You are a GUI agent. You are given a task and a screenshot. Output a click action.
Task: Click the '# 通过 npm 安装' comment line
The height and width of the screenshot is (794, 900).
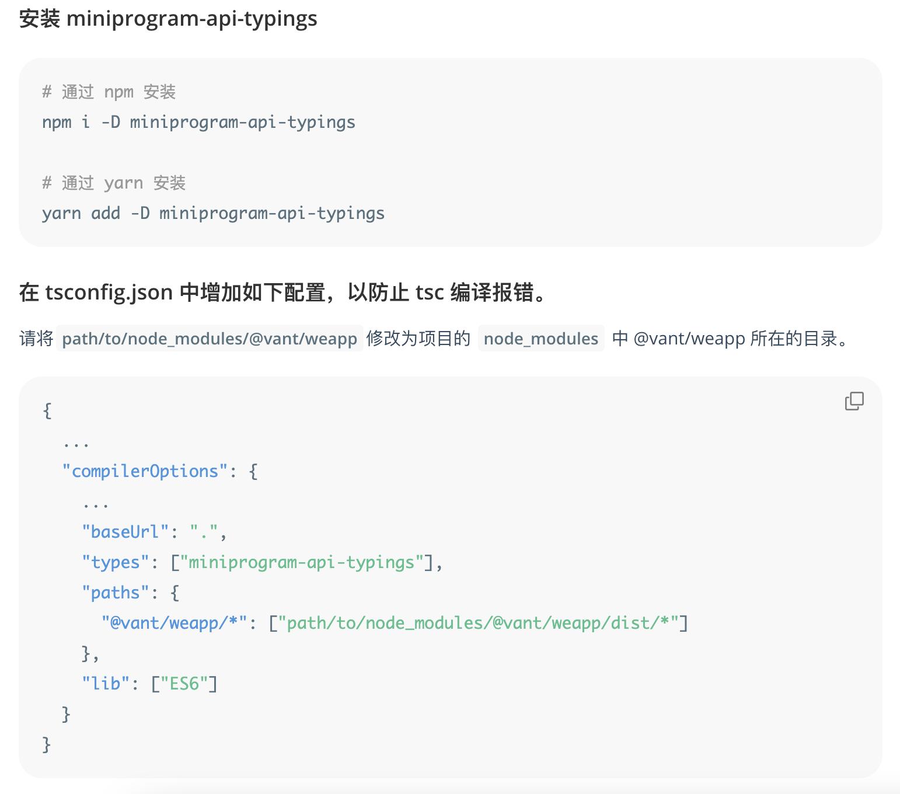pyautogui.click(x=109, y=92)
